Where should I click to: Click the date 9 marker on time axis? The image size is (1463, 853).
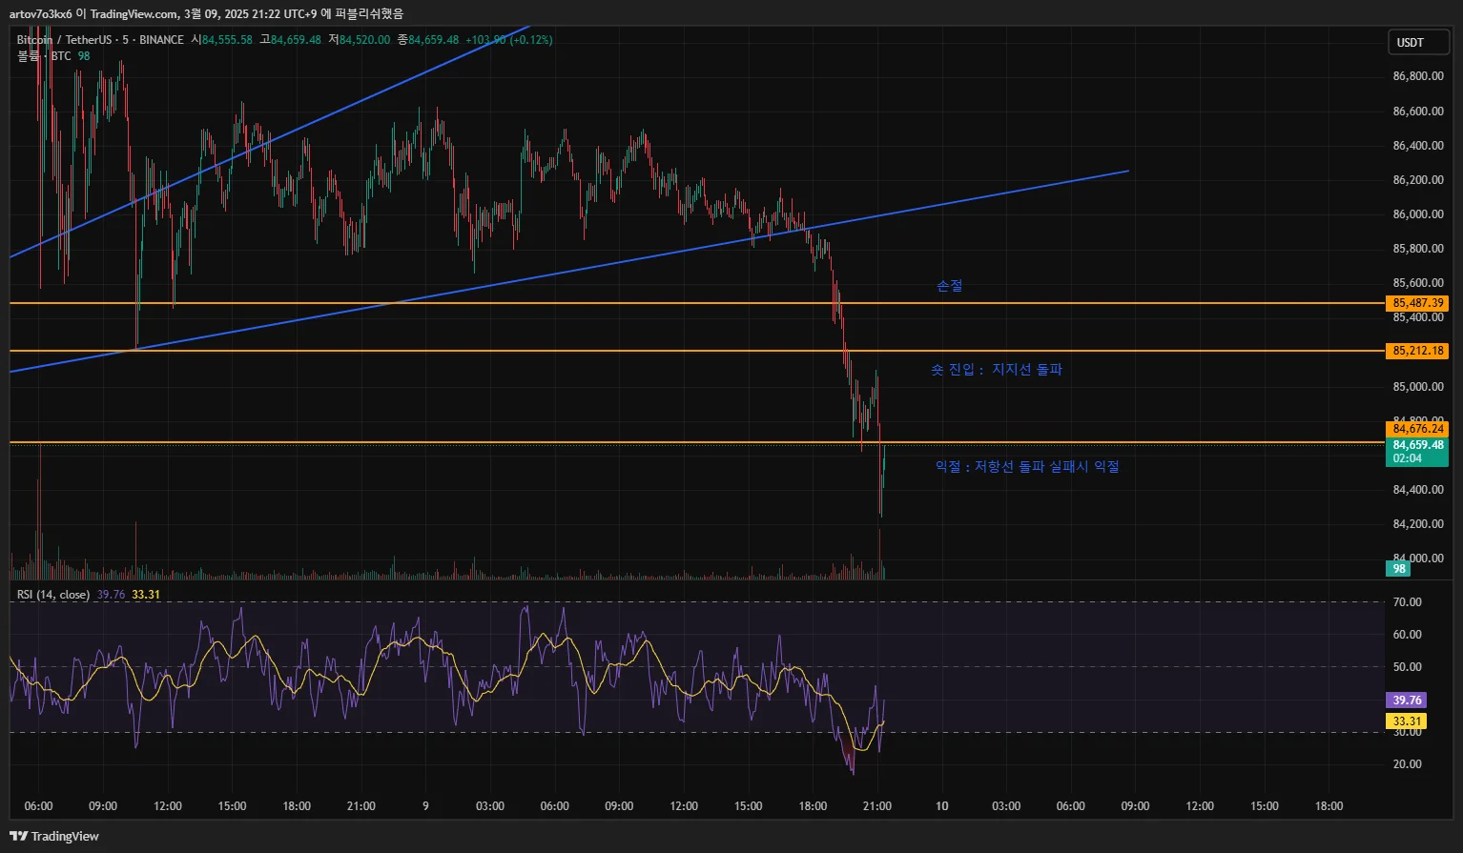(425, 806)
